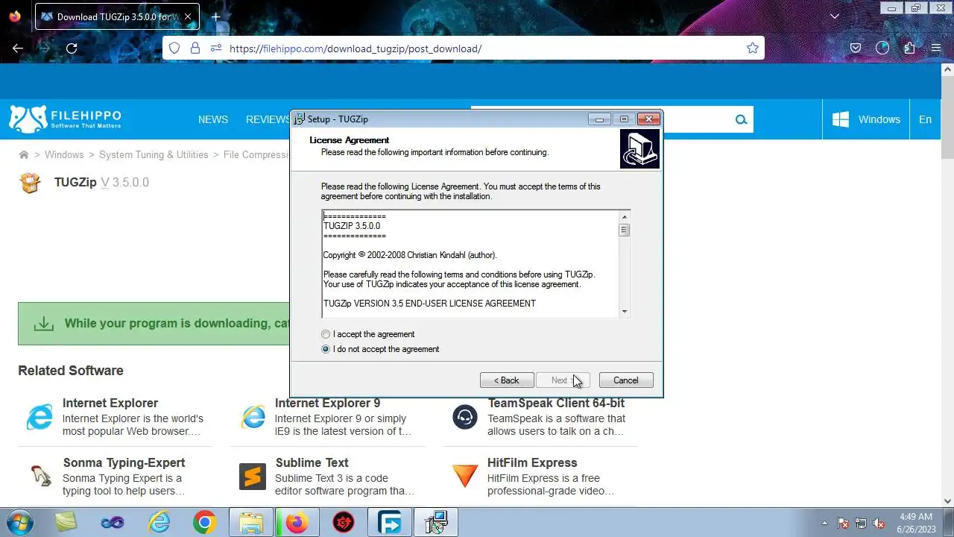The width and height of the screenshot is (954, 537).
Task: Click the TeamSpeak headset icon
Action: [465, 417]
